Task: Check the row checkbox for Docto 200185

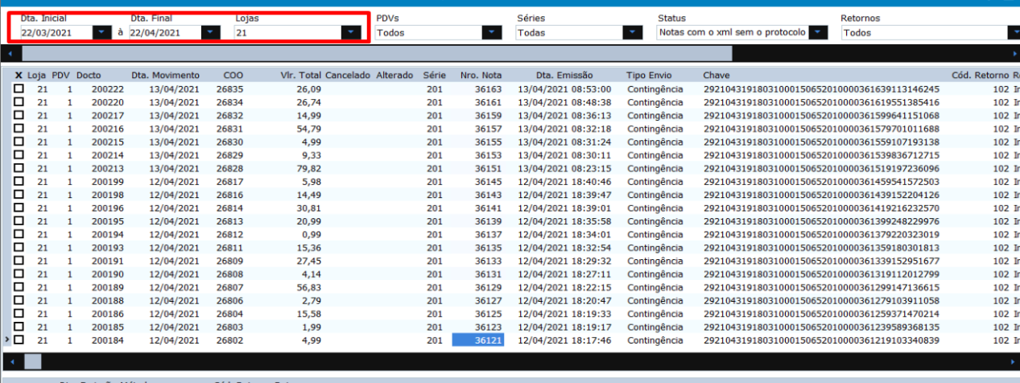Action: [x=19, y=327]
